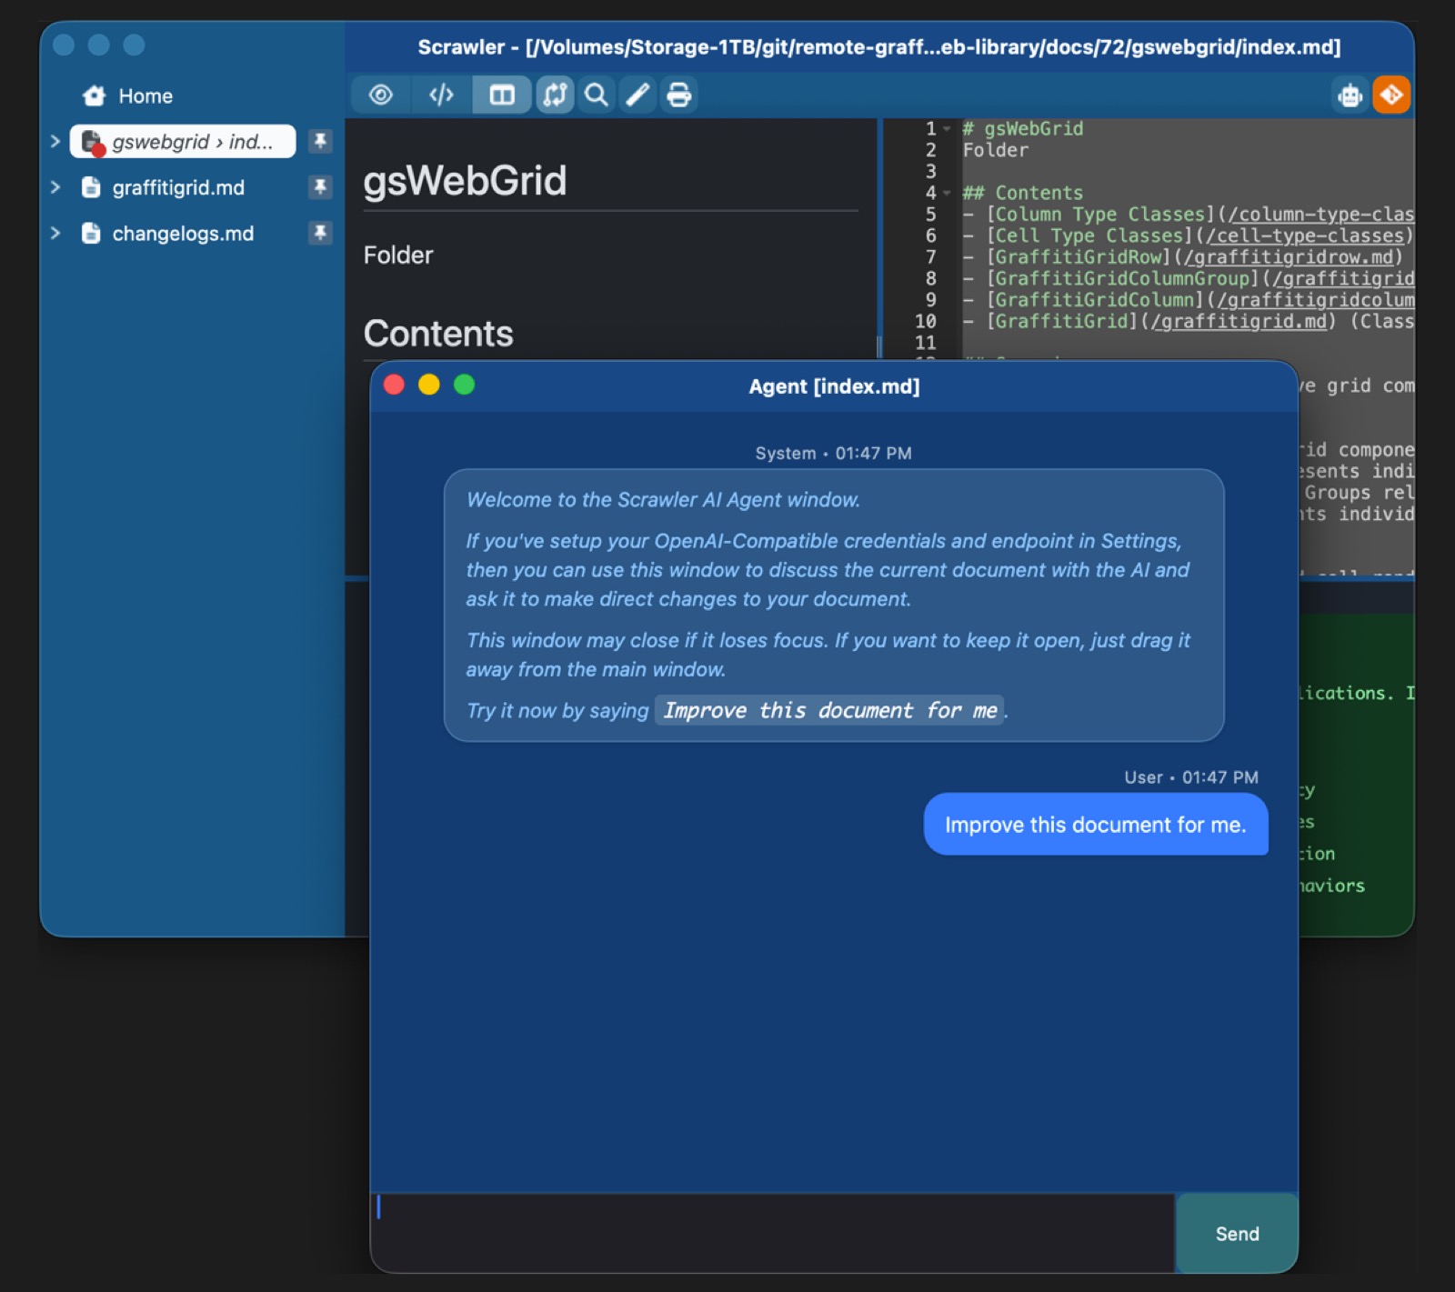Click the gswebgrid modified file icon

click(93, 143)
